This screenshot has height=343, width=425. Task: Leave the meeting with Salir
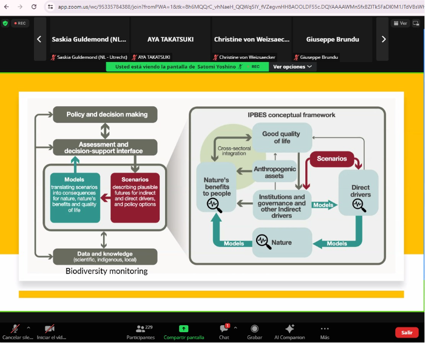pos(407,333)
